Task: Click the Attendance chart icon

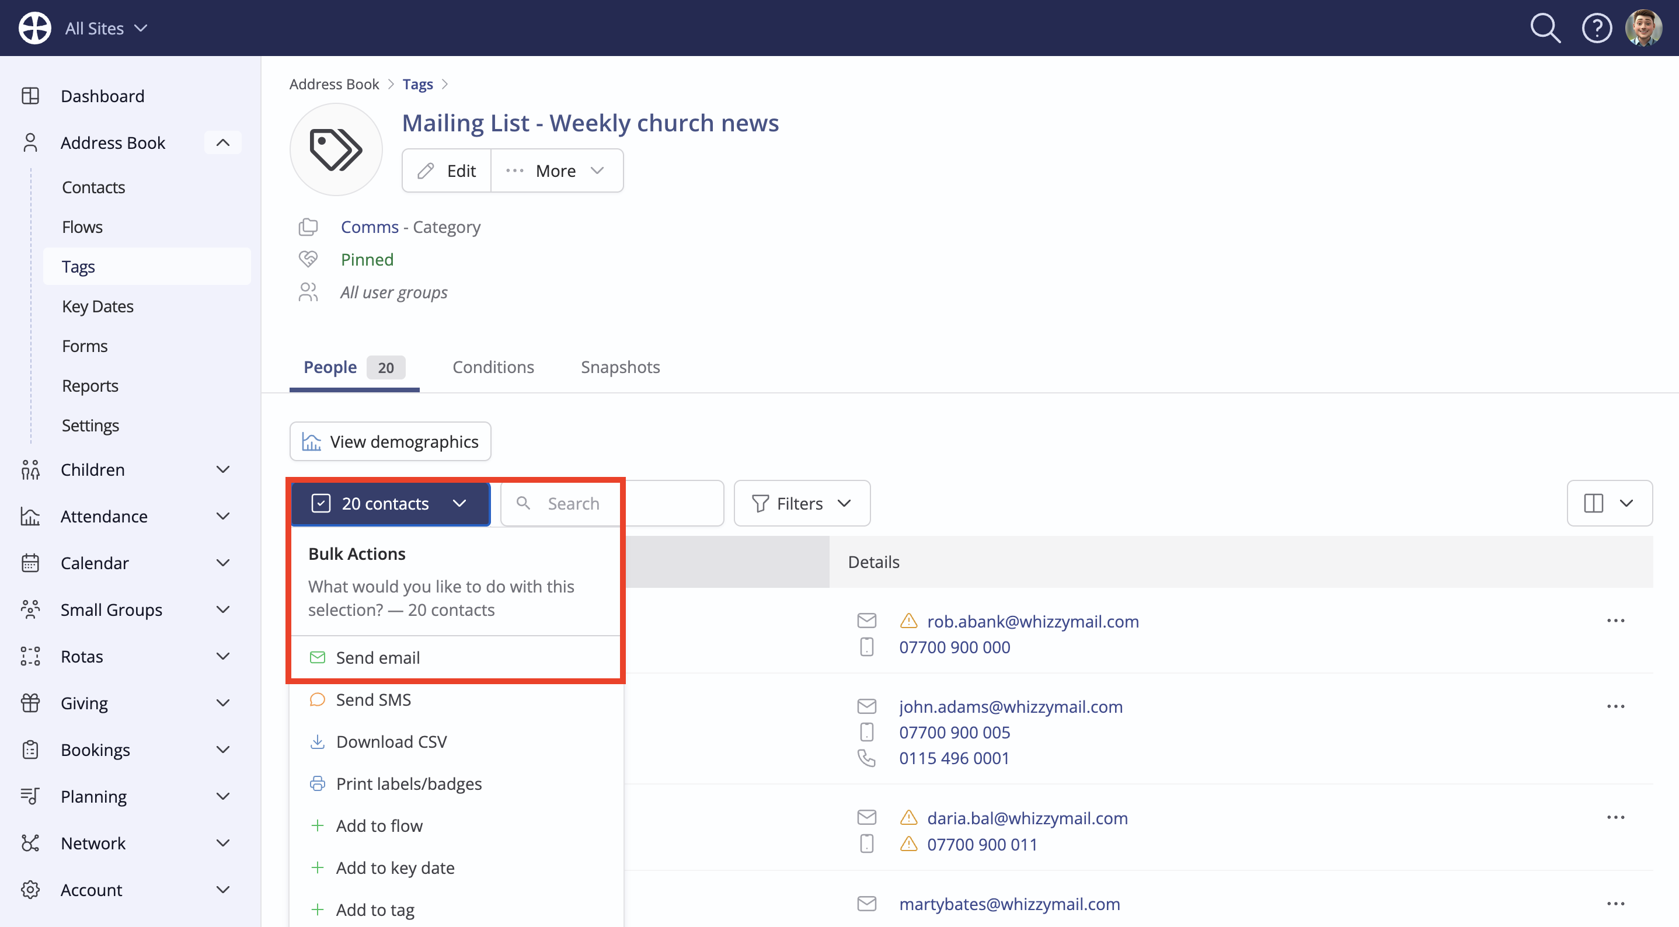Action: [x=30, y=516]
